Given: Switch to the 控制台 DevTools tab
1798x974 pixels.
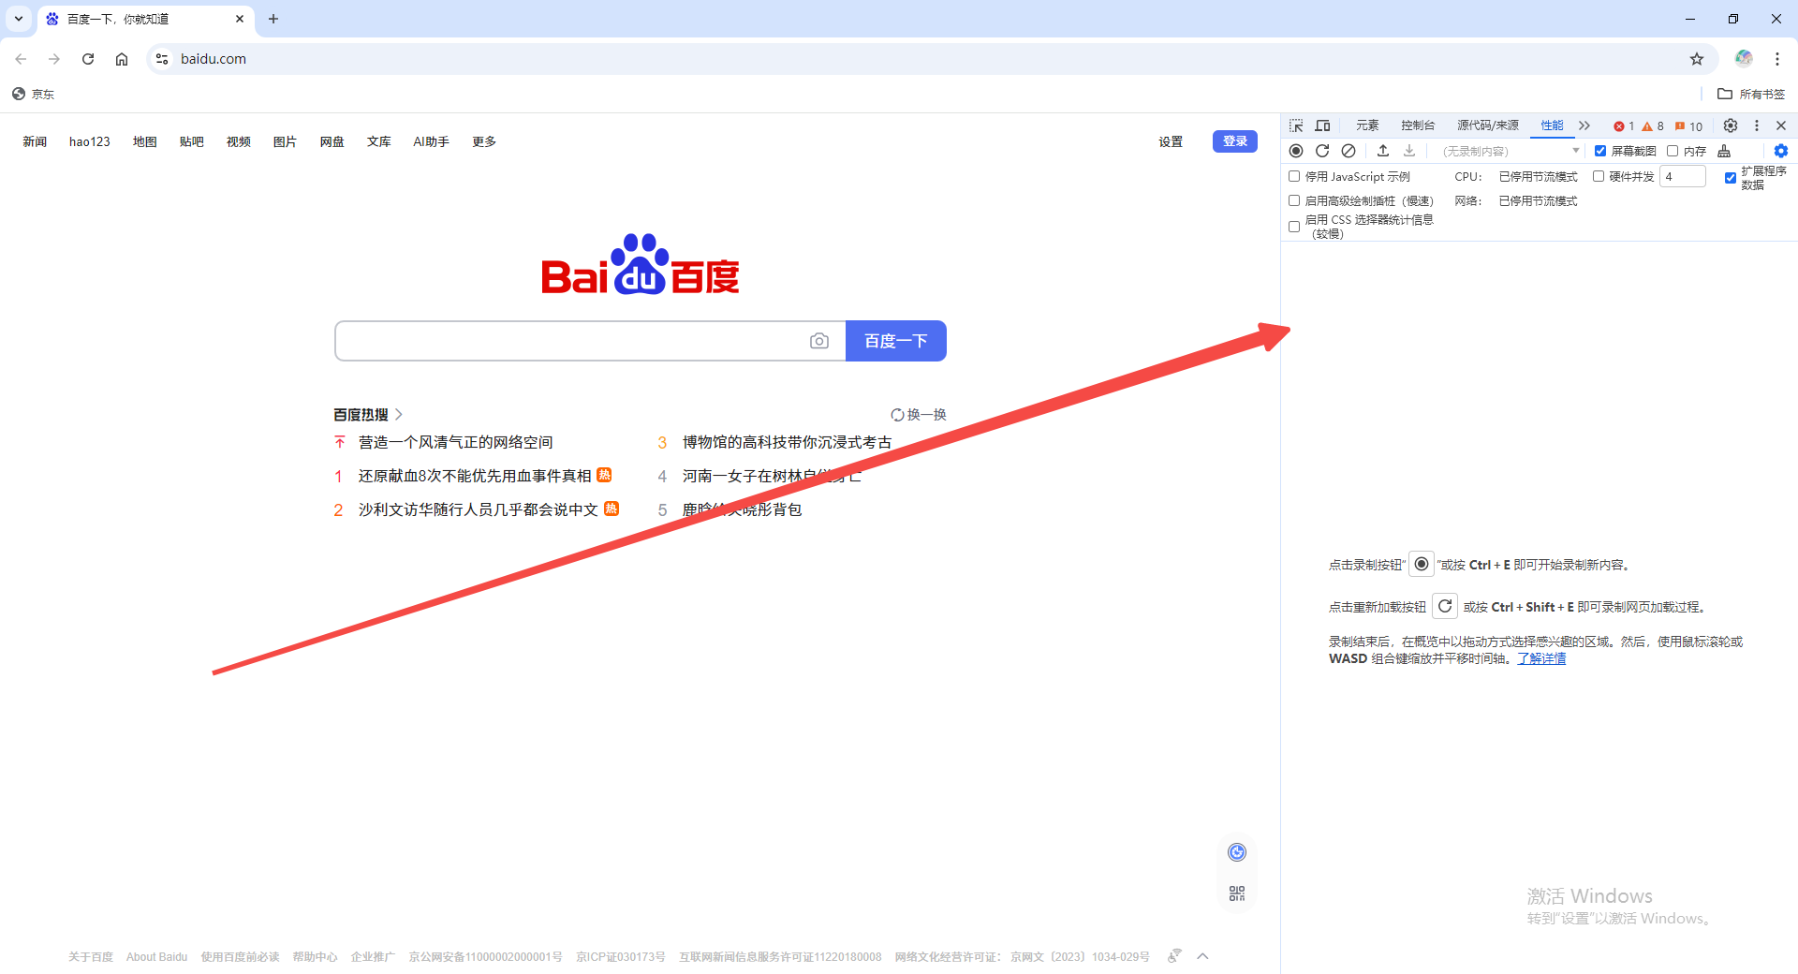Looking at the screenshot, I should [x=1418, y=125].
